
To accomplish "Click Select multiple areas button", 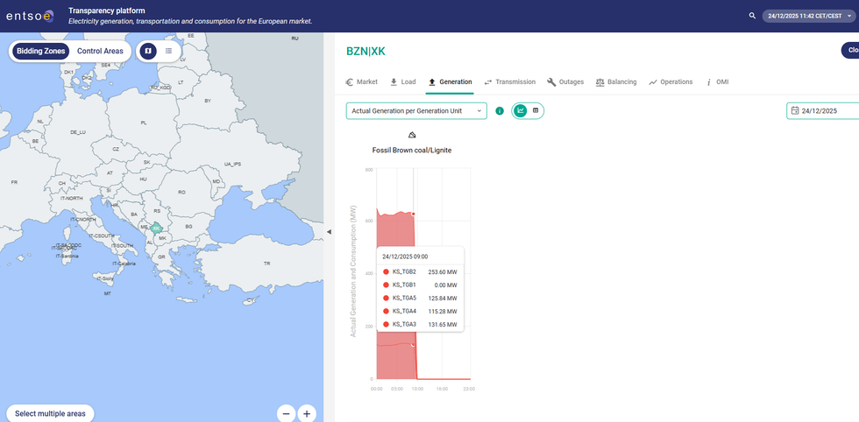I will (50, 413).
